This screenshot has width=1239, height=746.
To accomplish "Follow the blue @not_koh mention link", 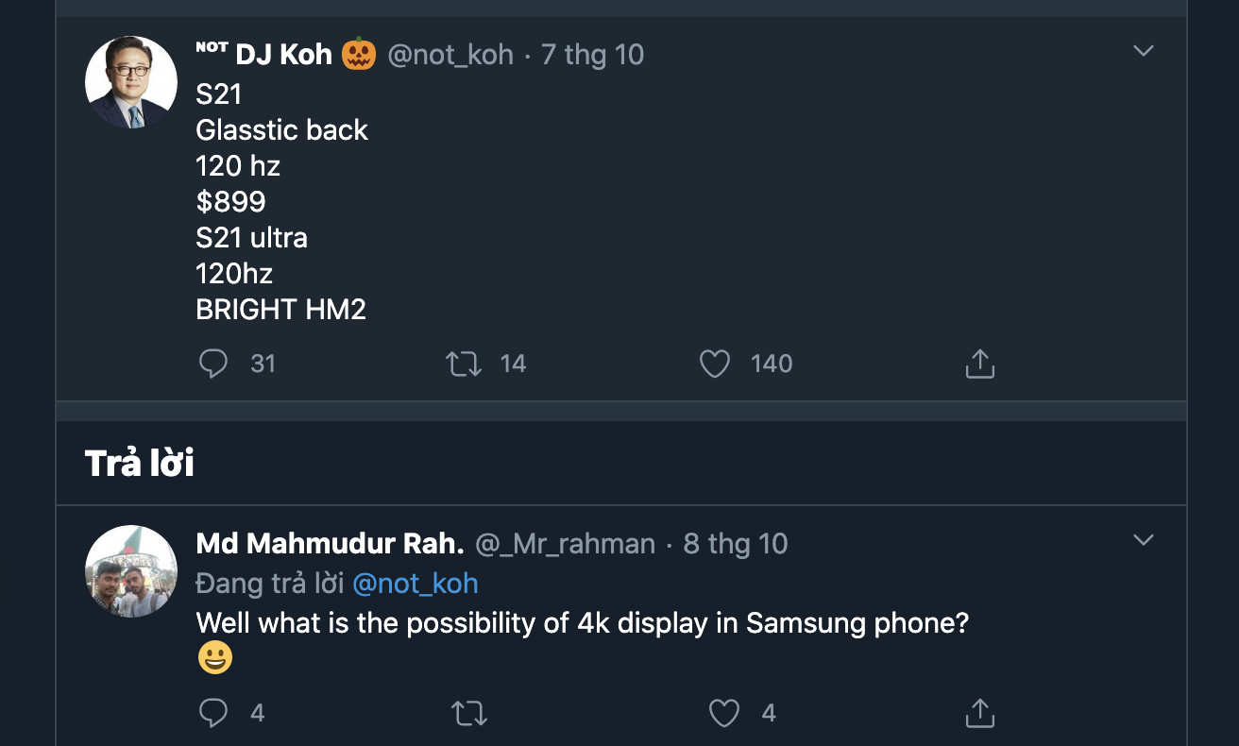I will (416, 584).
